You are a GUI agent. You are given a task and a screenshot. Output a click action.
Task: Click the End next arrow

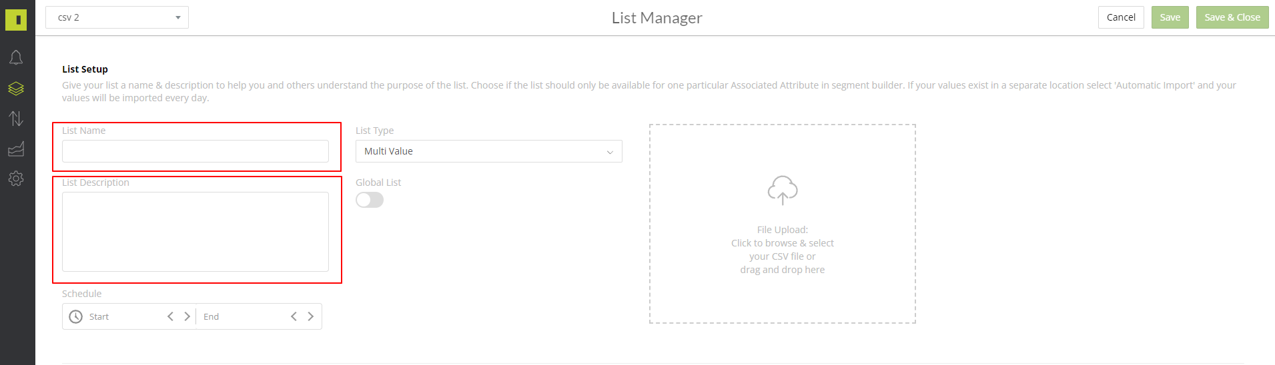pyautogui.click(x=310, y=316)
